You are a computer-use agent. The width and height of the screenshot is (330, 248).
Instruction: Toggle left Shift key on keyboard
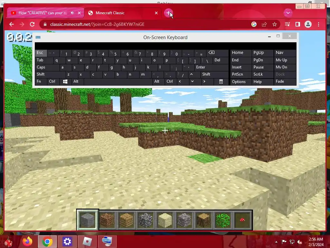tap(50, 74)
